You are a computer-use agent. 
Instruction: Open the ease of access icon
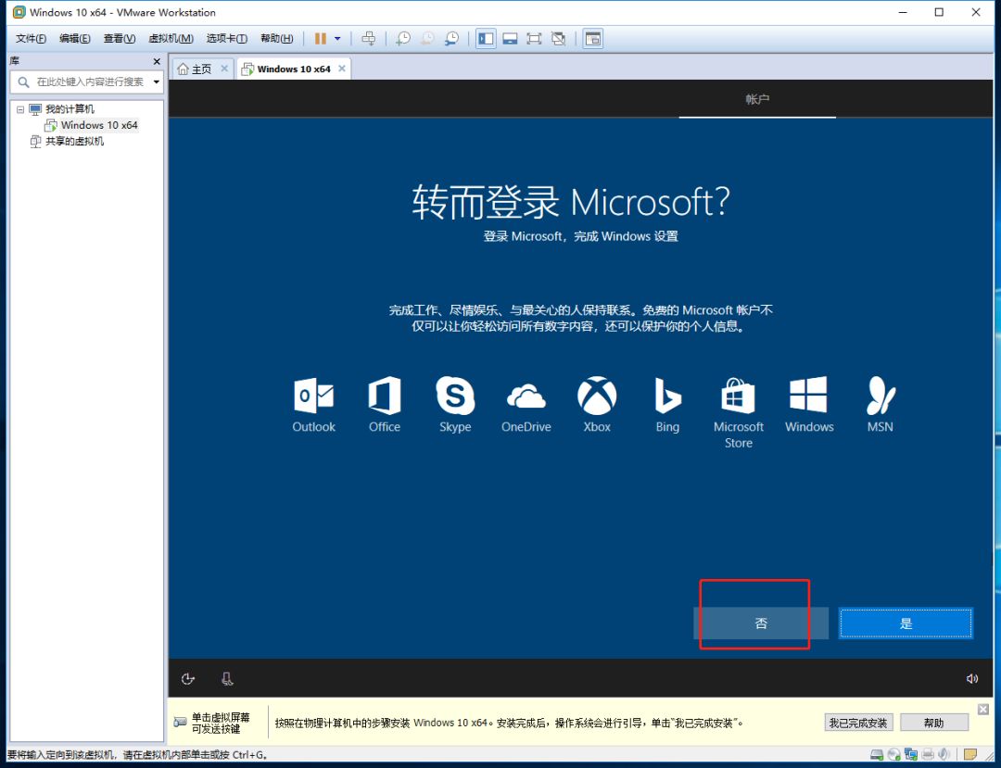[x=187, y=679]
